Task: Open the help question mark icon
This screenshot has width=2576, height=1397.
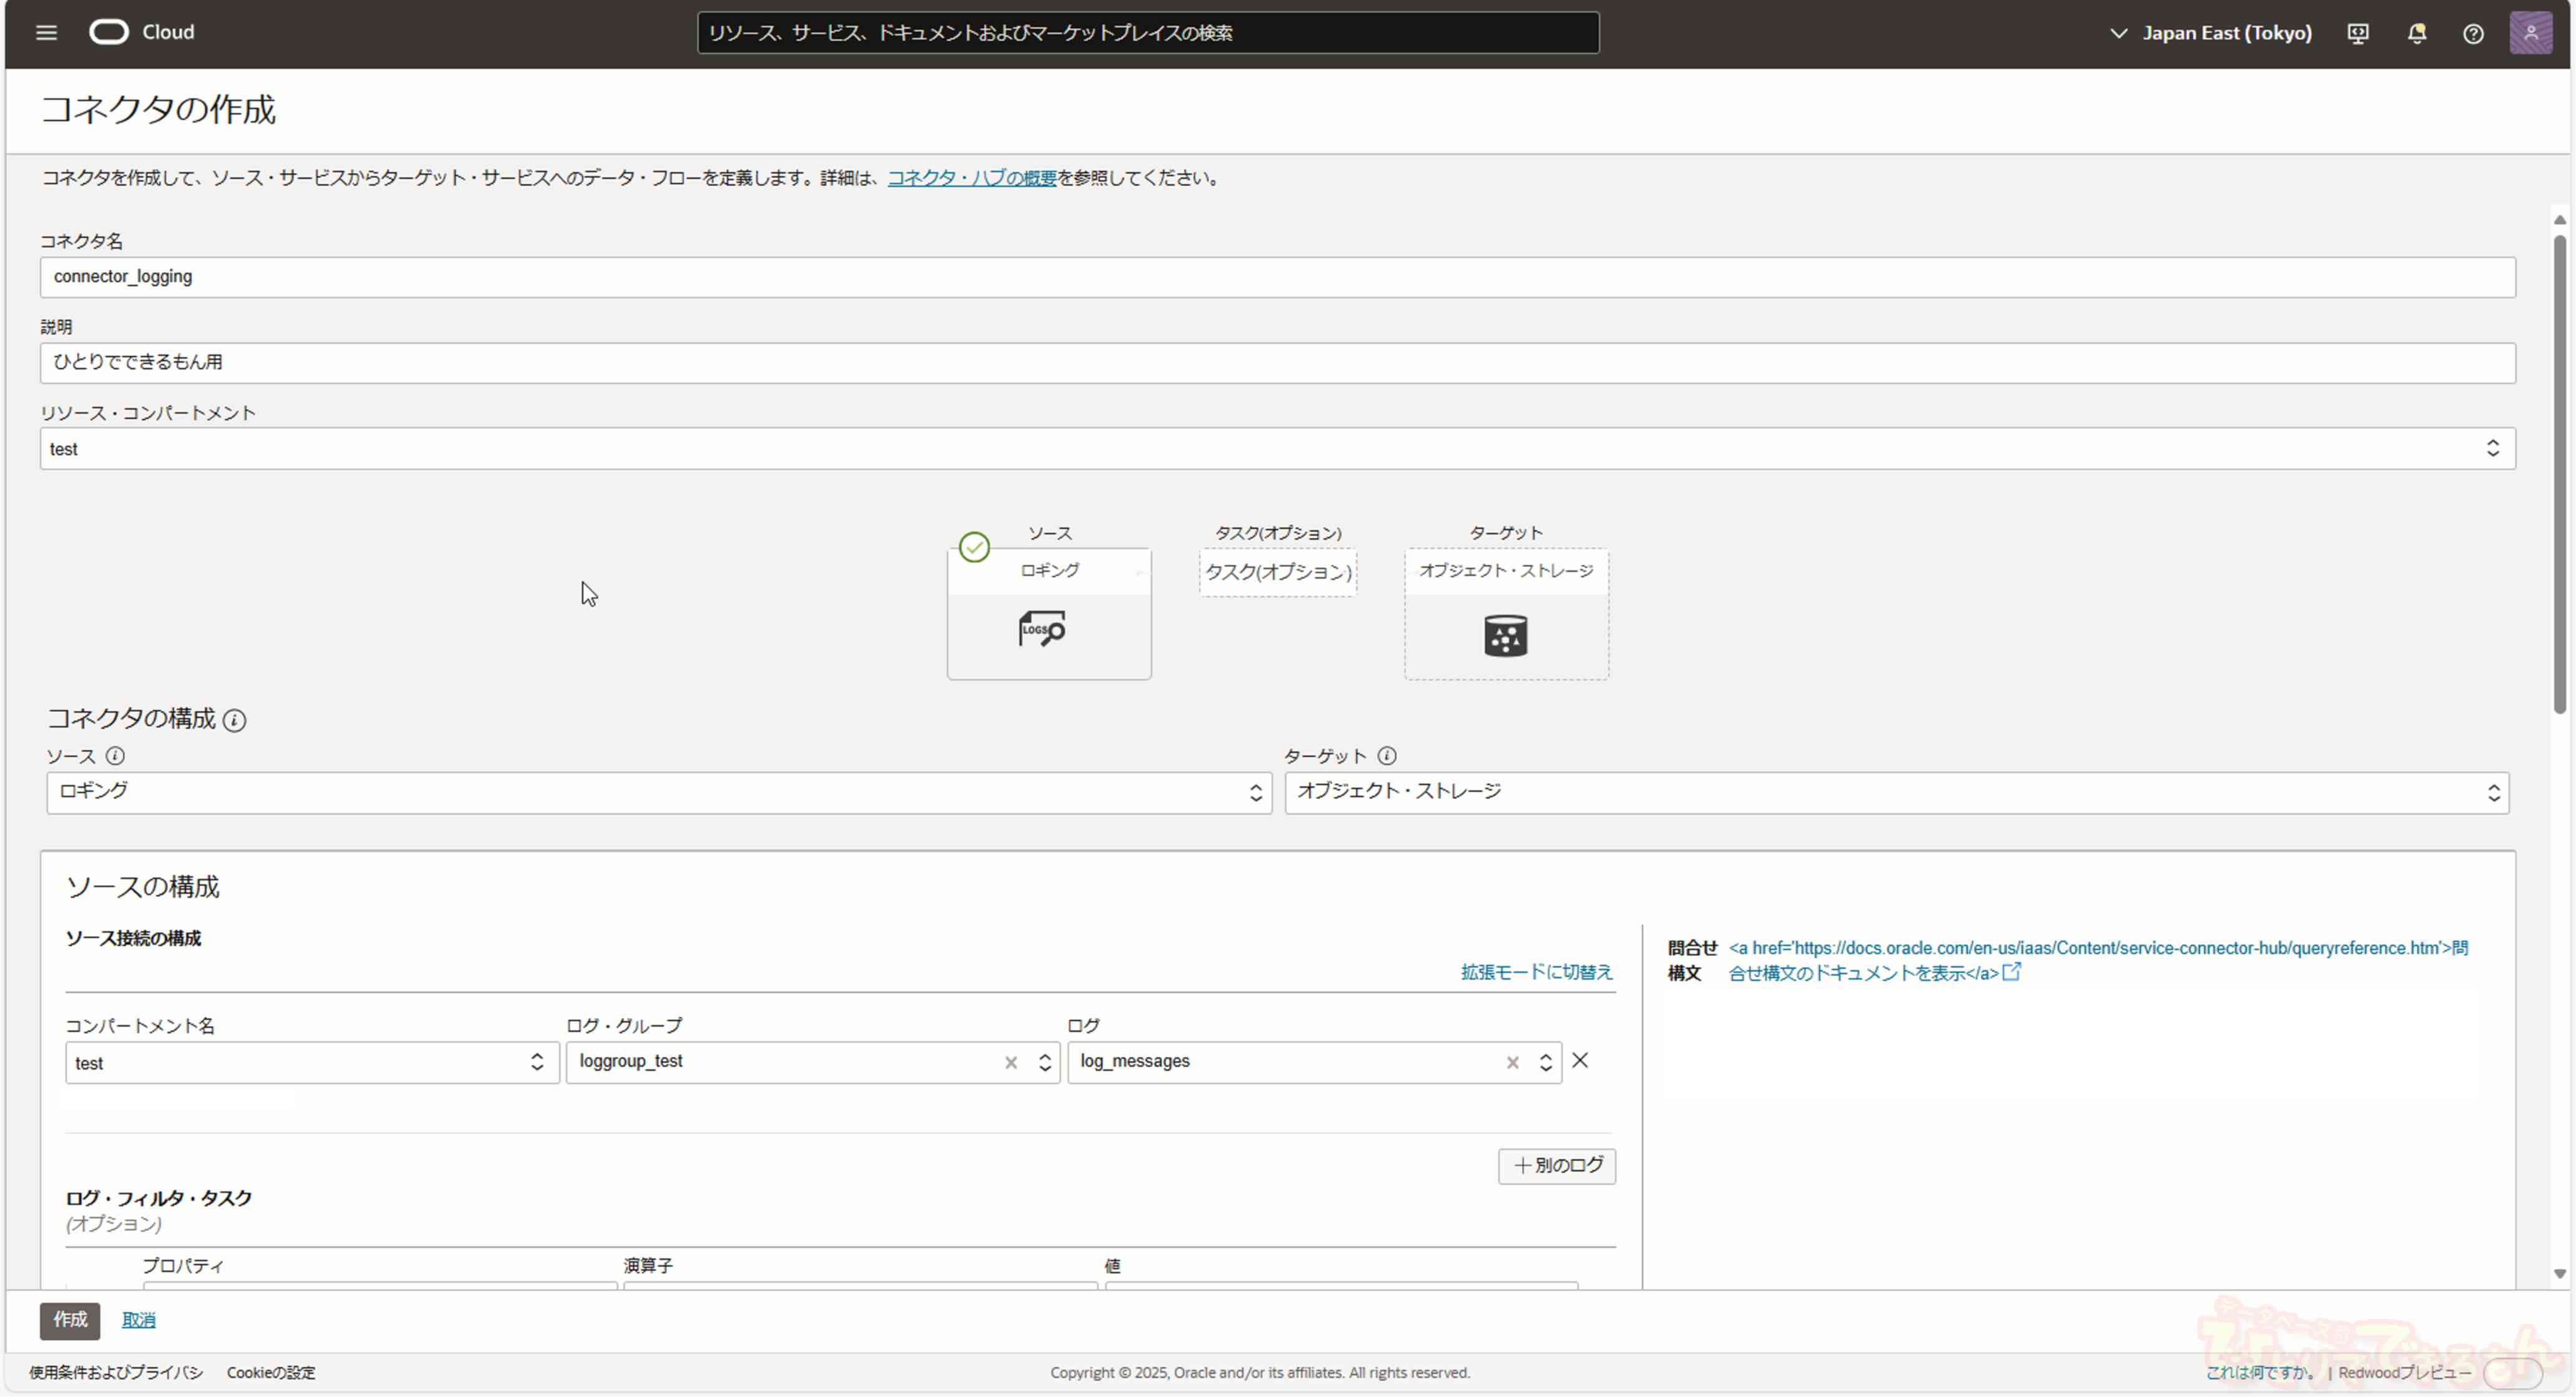Action: point(2472,33)
